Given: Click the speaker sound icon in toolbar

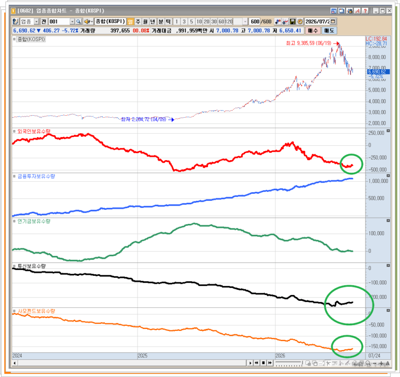Looking at the screenshot, I should [x=88, y=22].
